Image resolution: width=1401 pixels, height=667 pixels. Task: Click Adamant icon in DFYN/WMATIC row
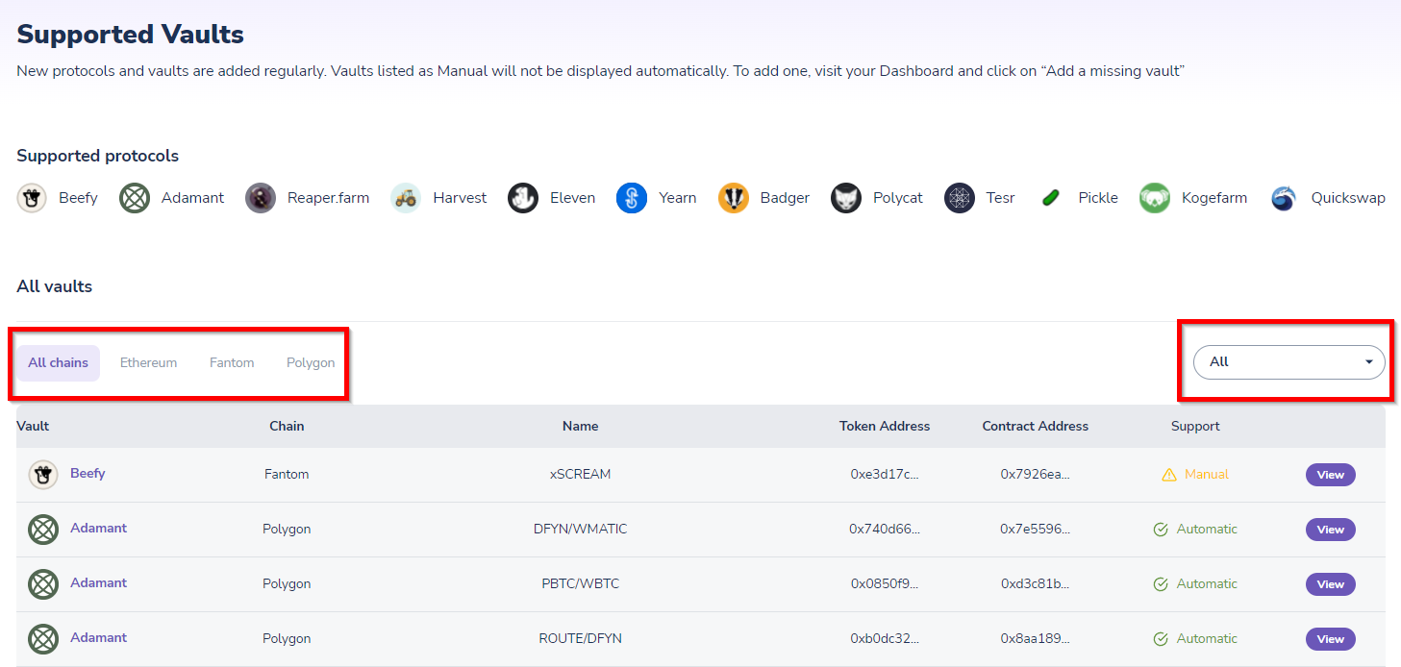point(43,530)
